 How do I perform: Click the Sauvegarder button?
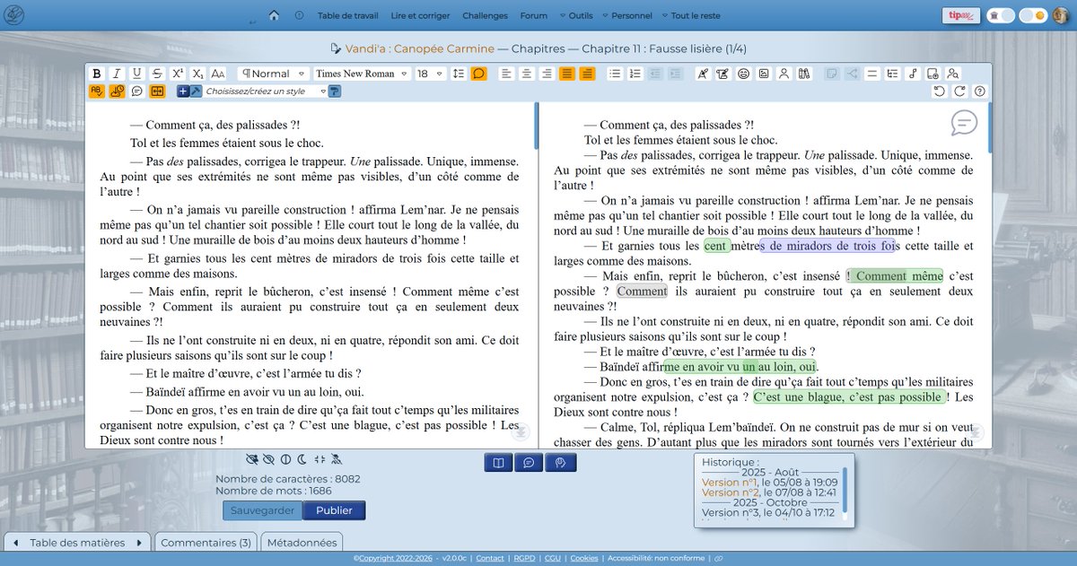coord(263,510)
